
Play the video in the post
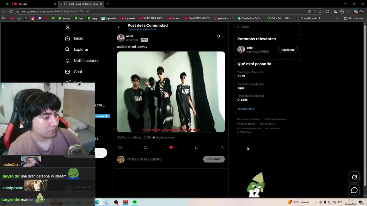pyautogui.click(x=171, y=92)
